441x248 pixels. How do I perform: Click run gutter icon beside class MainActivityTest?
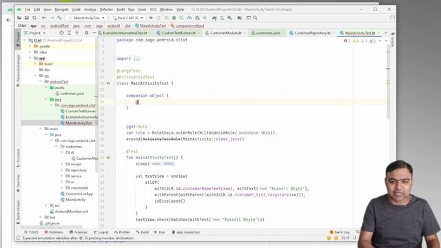[108, 83]
